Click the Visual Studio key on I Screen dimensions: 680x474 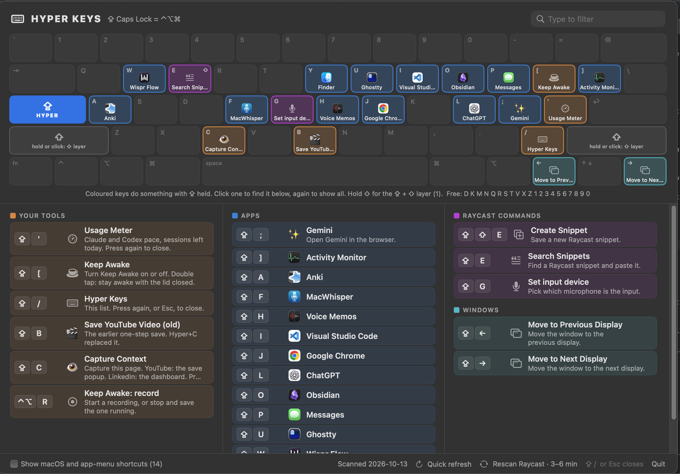[x=417, y=79]
